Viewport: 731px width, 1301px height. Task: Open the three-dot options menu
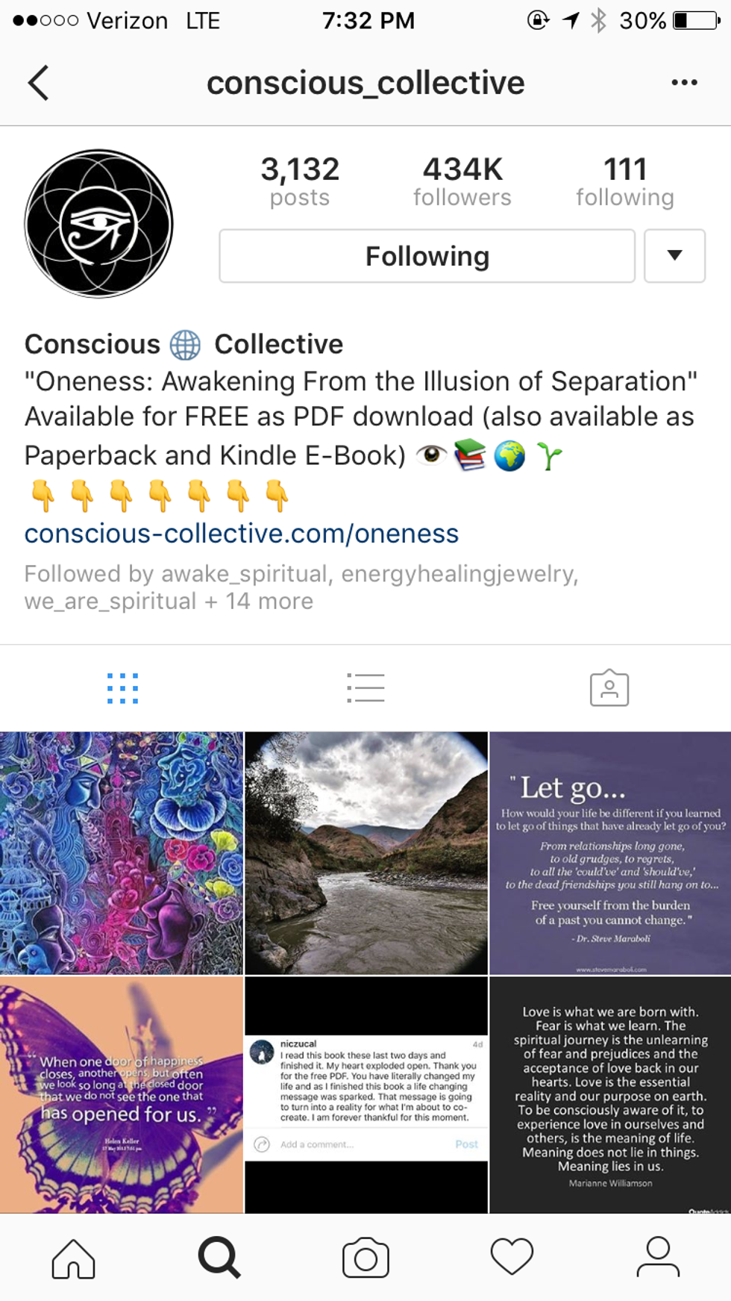click(x=684, y=82)
